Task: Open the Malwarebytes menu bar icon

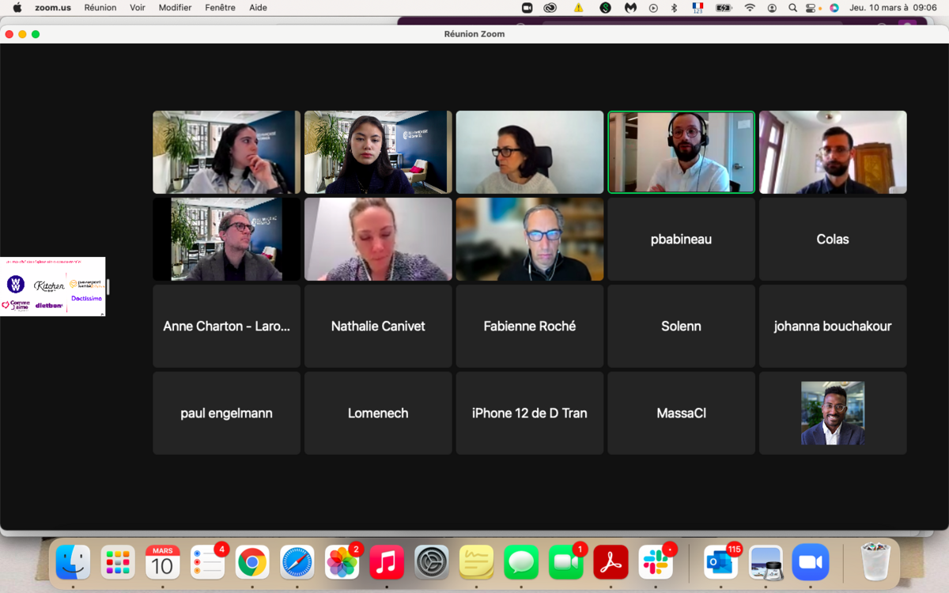Action: pos(630,8)
